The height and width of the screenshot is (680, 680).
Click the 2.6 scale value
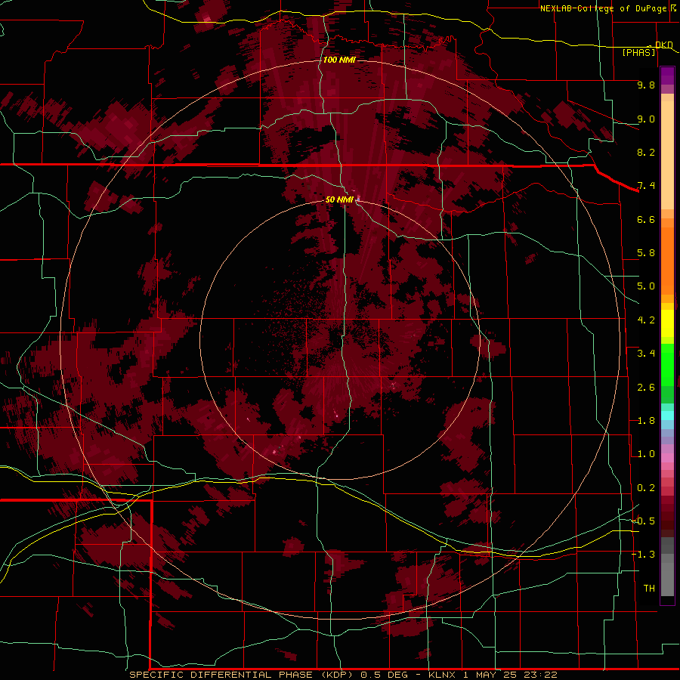[646, 388]
